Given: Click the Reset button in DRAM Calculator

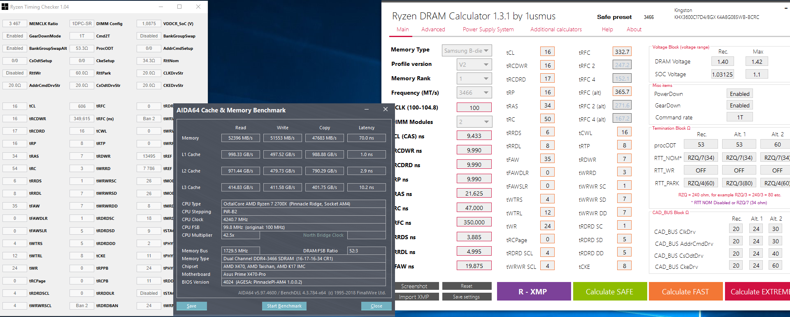Looking at the screenshot, I should 467,286.
